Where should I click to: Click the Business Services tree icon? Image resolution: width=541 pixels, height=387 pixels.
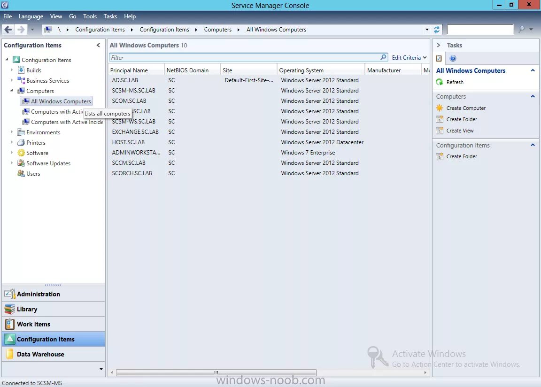pyautogui.click(x=21, y=80)
